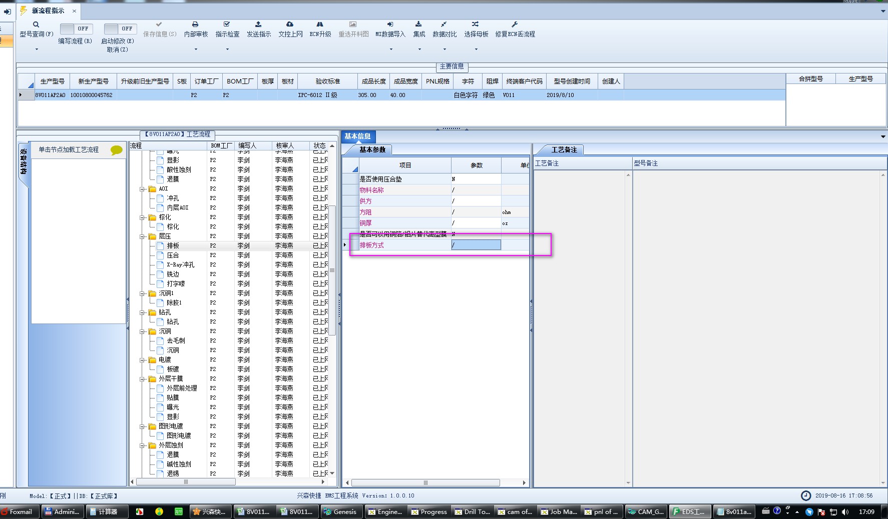Open the CAM_G taskbar item

pos(646,511)
